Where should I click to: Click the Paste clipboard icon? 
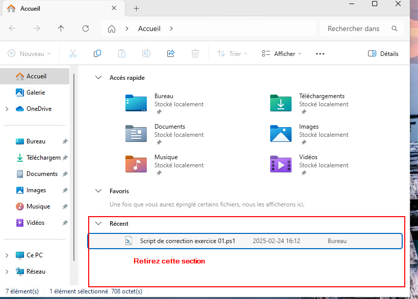[122, 54]
